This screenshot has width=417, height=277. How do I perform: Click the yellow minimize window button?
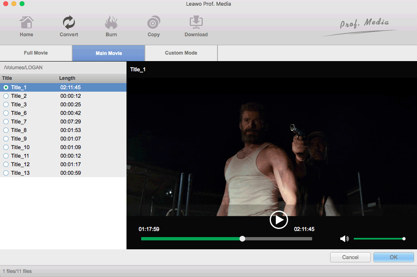(14, 4)
